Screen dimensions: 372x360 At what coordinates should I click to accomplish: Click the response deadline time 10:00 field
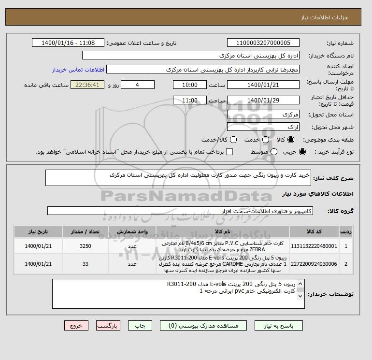tap(190, 85)
